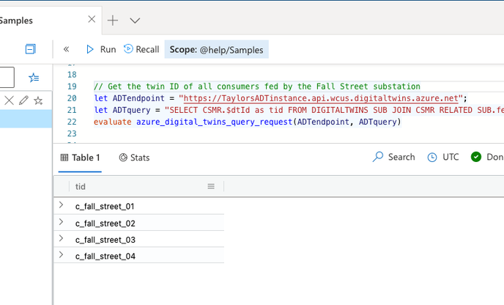504x305 pixels.
Task: Open favorites list star icon
Action: click(34, 77)
